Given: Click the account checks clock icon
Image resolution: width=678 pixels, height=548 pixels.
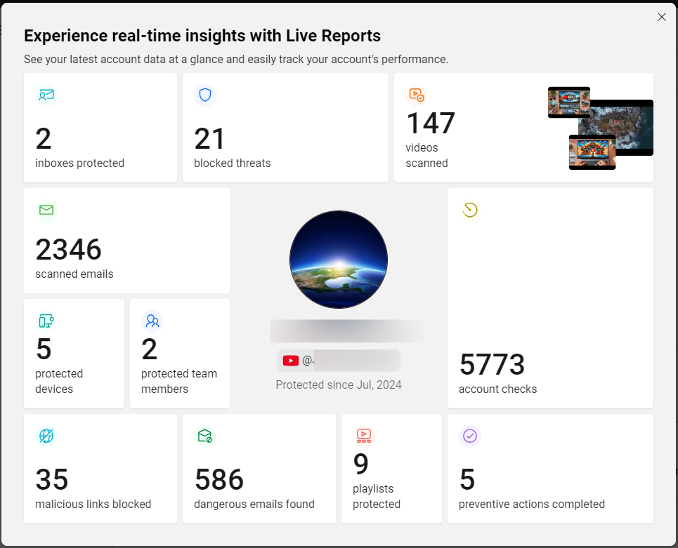Looking at the screenshot, I should click(x=470, y=210).
